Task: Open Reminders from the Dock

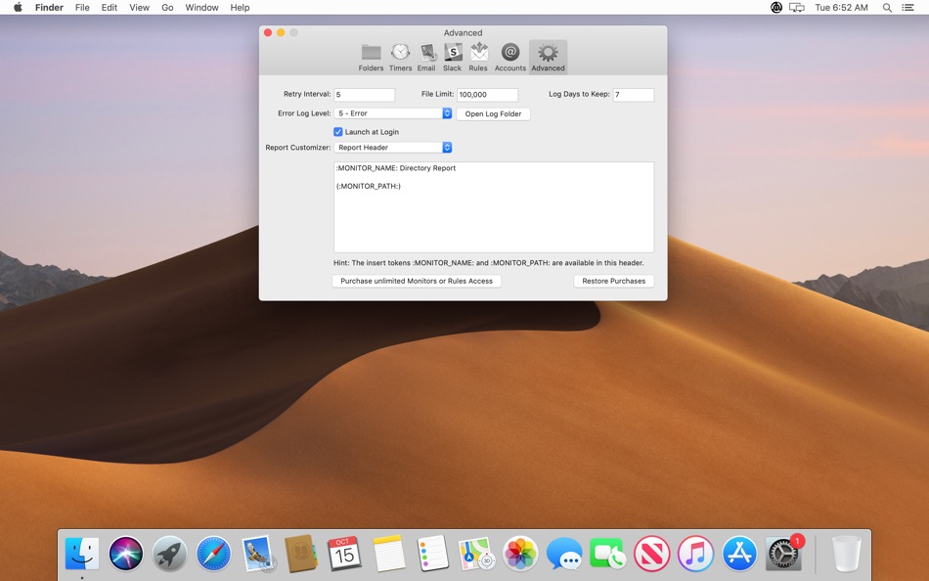Action: pos(432,554)
